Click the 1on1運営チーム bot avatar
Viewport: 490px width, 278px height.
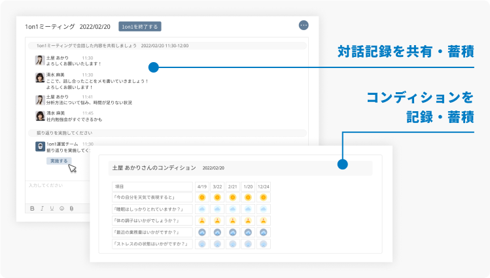(40, 147)
